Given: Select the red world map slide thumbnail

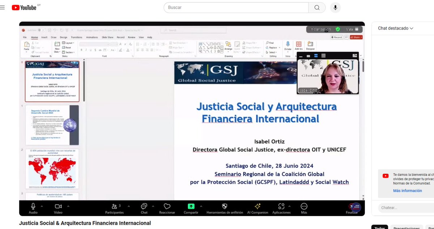Looking at the screenshot, I should pos(52,169).
